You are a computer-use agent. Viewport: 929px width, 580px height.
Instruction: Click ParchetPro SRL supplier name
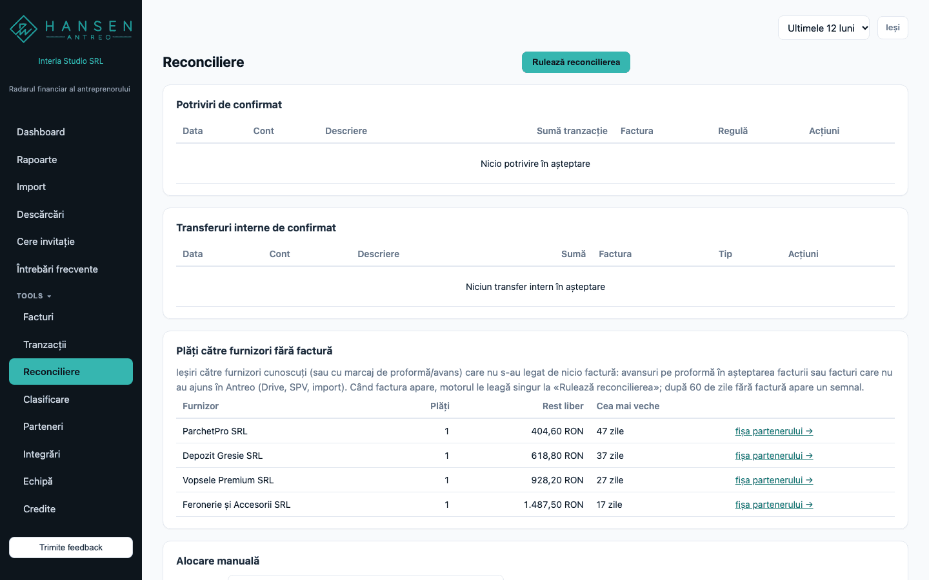(215, 431)
